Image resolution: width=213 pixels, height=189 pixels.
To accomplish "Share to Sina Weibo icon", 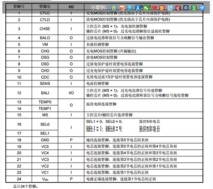I will 122,8.
